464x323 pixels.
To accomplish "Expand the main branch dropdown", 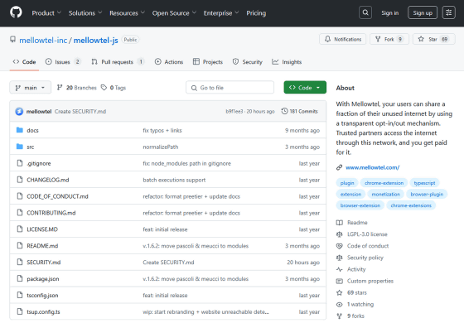I will [x=30, y=88].
